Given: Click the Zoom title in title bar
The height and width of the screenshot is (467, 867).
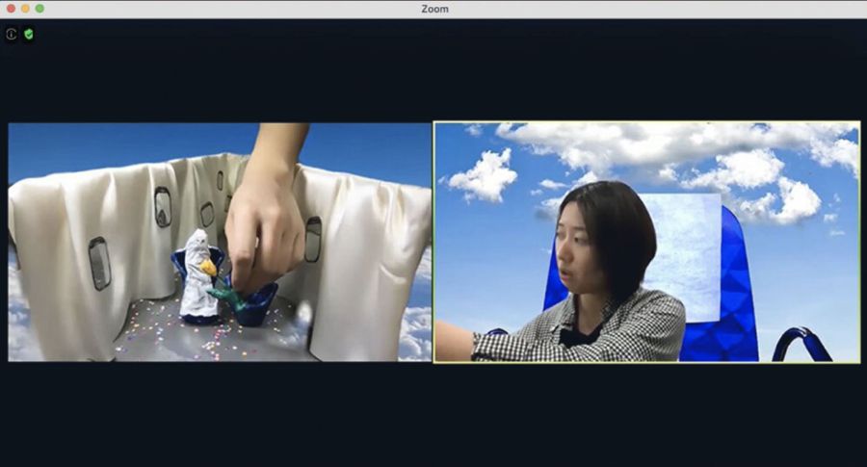Looking at the screenshot, I should click(434, 9).
